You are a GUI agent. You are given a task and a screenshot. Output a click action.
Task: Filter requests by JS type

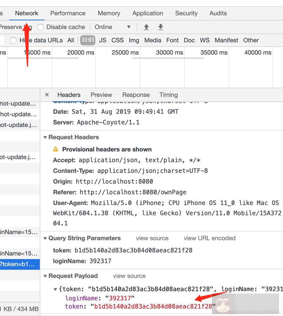pyautogui.click(x=103, y=40)
